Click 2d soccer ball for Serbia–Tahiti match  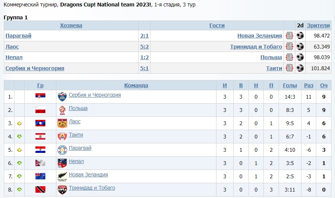coord(300,69)
